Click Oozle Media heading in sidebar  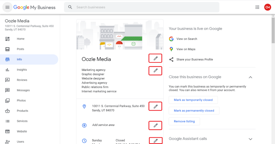[x=17, y=21]
